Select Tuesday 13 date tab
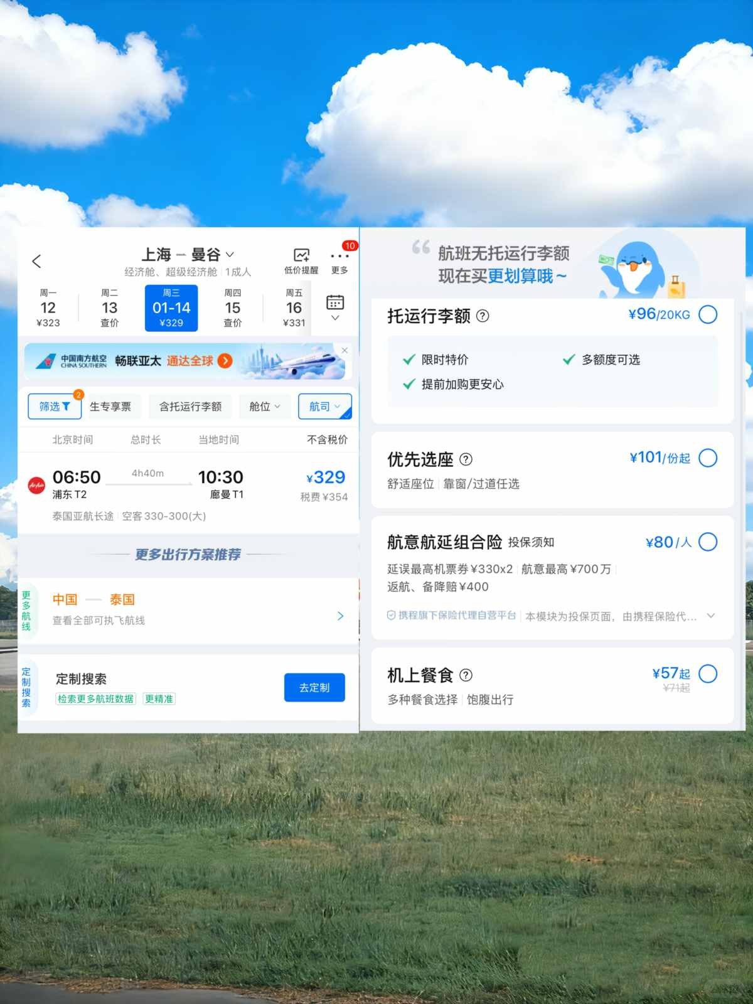 click(109, 308)
